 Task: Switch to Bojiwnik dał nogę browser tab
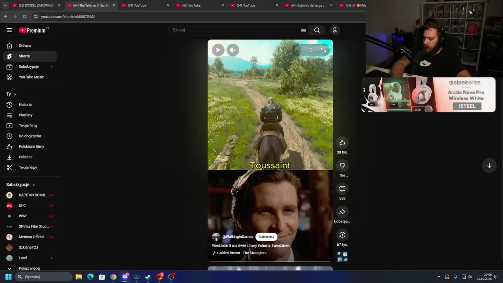[x=309, y=6]
